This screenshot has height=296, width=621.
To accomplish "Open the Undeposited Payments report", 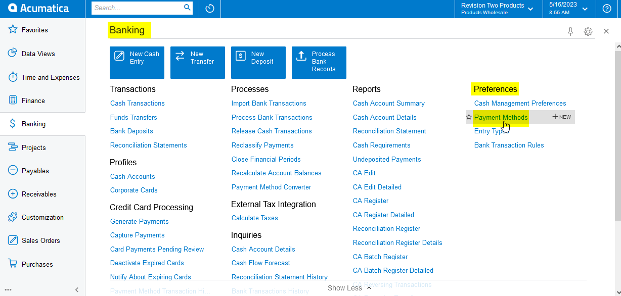I will pos(387,159).
